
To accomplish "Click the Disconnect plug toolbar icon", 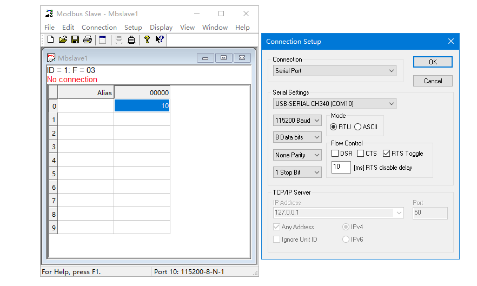I will pos(131,39).
